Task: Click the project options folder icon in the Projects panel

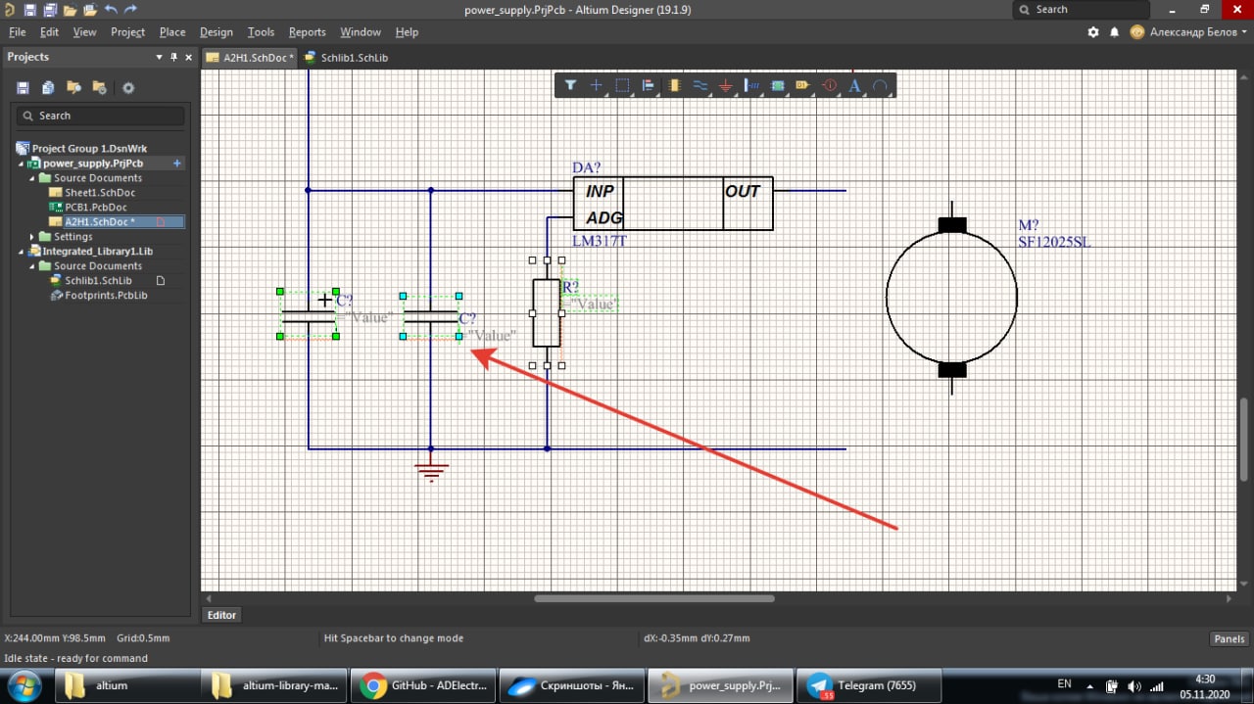Action: [99, 88]
